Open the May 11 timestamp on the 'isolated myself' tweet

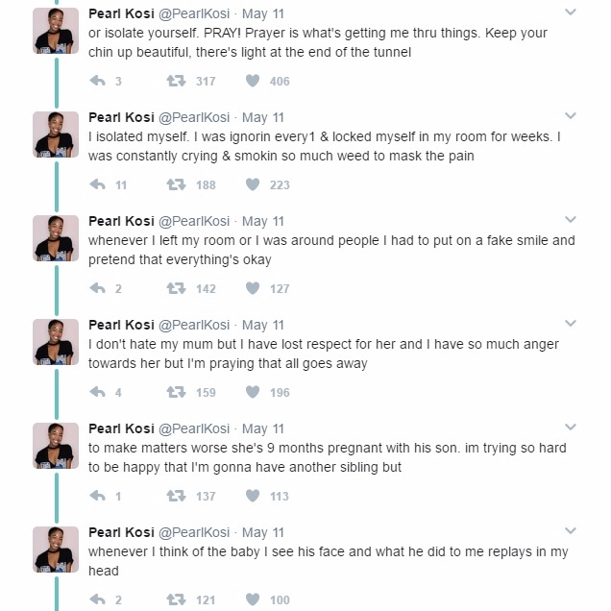[x=263, y=117]
